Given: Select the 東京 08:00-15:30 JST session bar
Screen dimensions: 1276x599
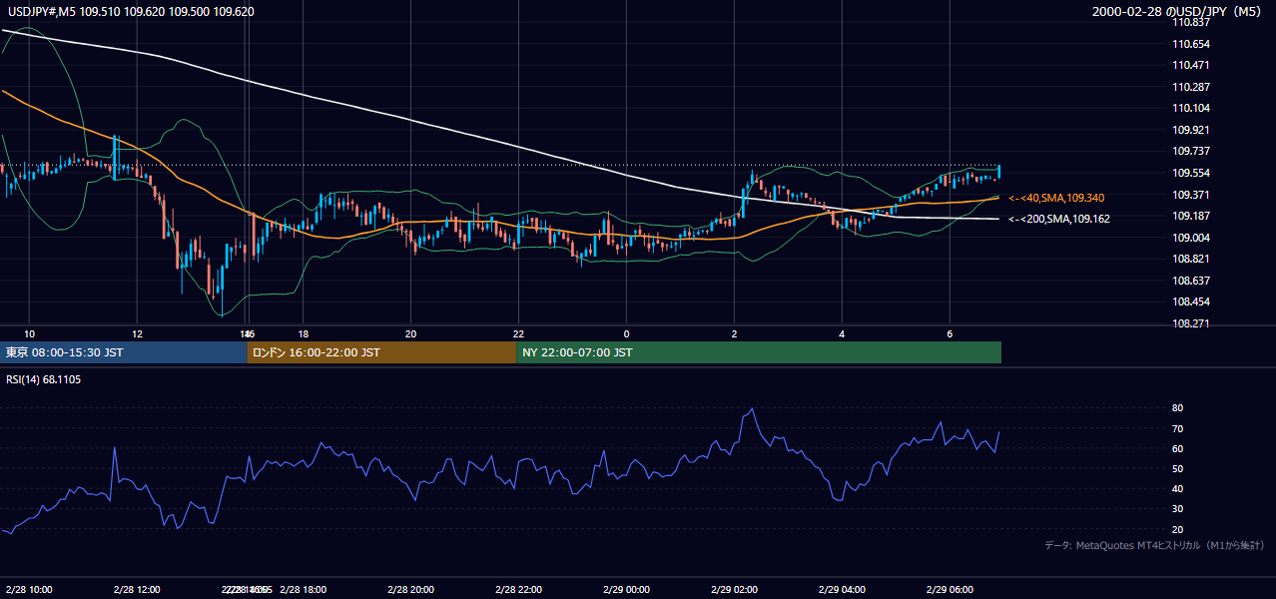Looking at the screenshot, I should pos(124,352).
